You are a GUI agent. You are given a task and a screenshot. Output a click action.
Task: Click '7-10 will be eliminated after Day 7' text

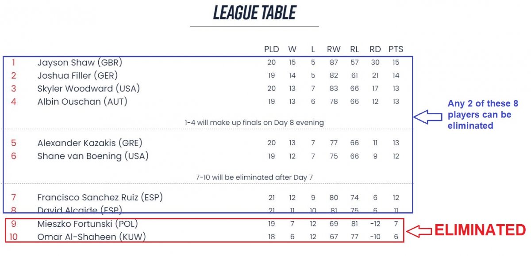click(254, 177)
